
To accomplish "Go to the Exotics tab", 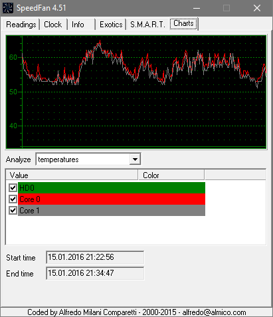I will coord(111,25).
